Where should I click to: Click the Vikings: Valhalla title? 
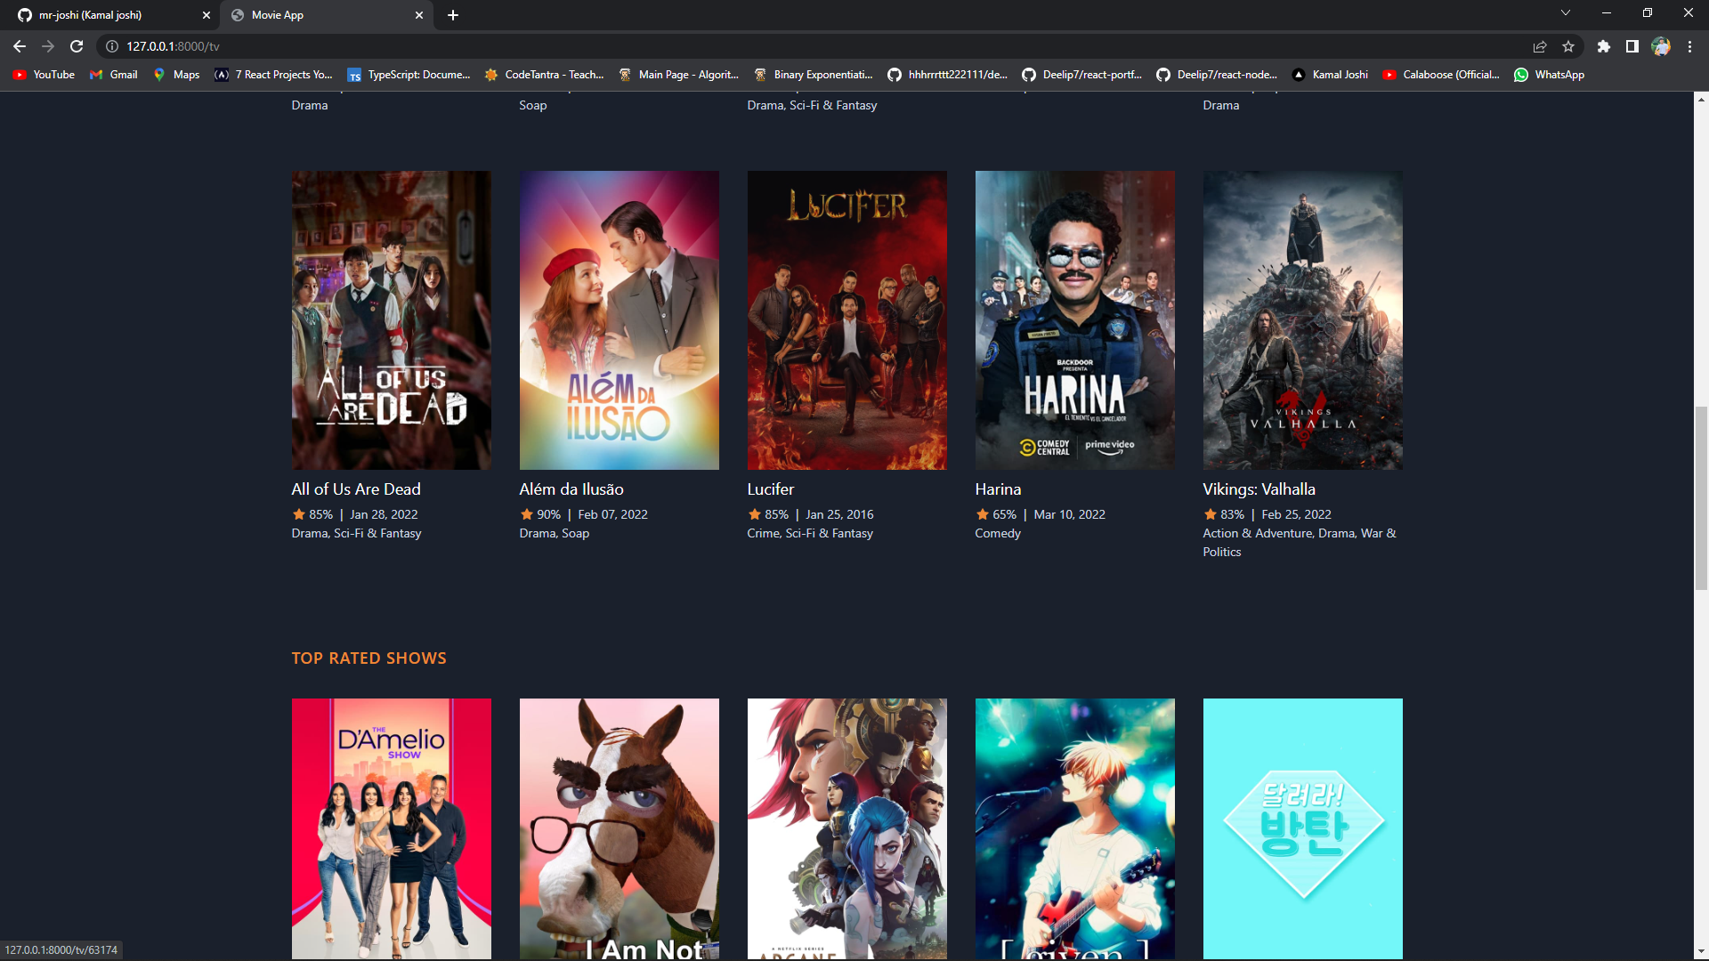click(x=1259, y=489)
